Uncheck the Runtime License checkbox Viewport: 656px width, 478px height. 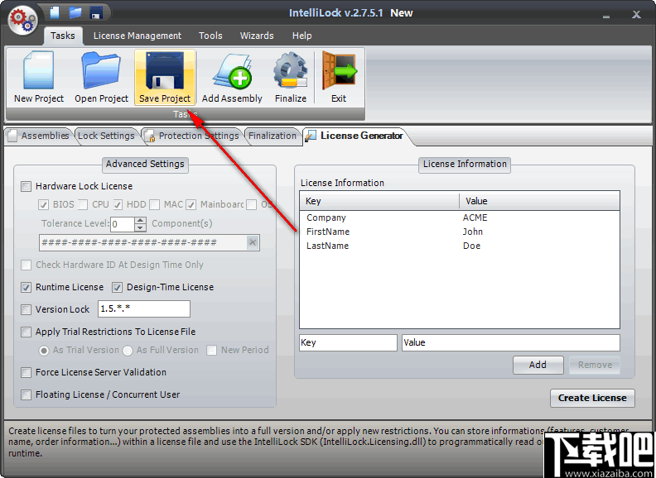[x=26, y=288]
